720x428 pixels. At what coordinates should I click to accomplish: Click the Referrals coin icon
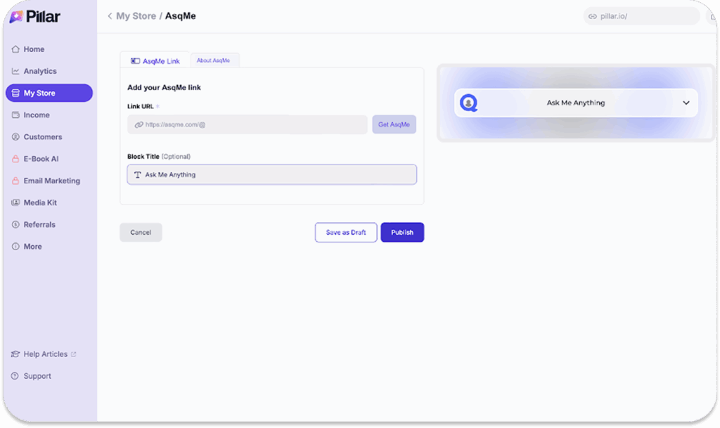click(15, 224)
